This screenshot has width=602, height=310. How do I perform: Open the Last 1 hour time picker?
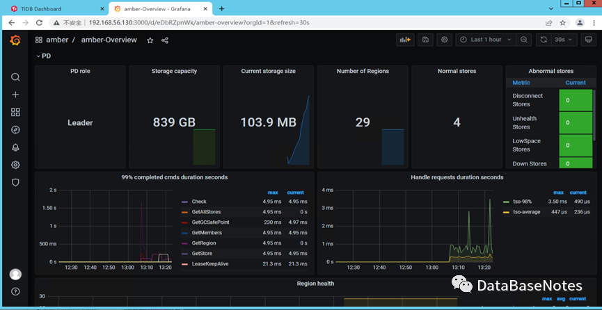pos(486,40)
